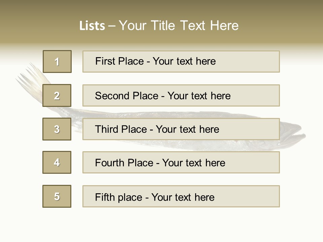Image resolution: width=323 pixels, height=242 pixels.
Task: Click the words 'Your text here' in row five
Action: 183,197
